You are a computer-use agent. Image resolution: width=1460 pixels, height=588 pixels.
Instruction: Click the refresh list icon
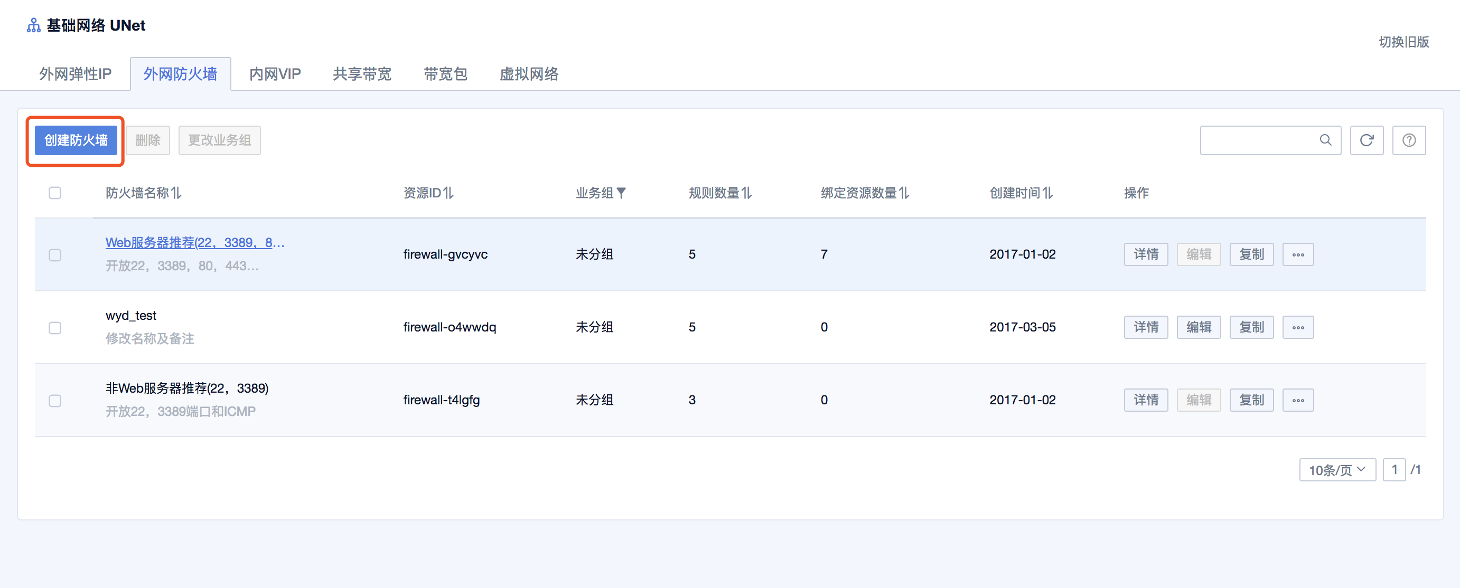point(1366,140)
